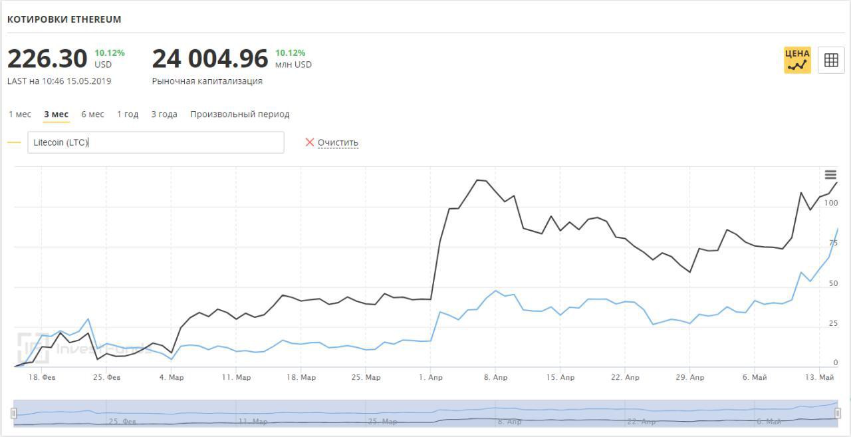Open the table view grid icon
Image resolution: width=851 pixels, height=437 pixels.
point(831,60)
